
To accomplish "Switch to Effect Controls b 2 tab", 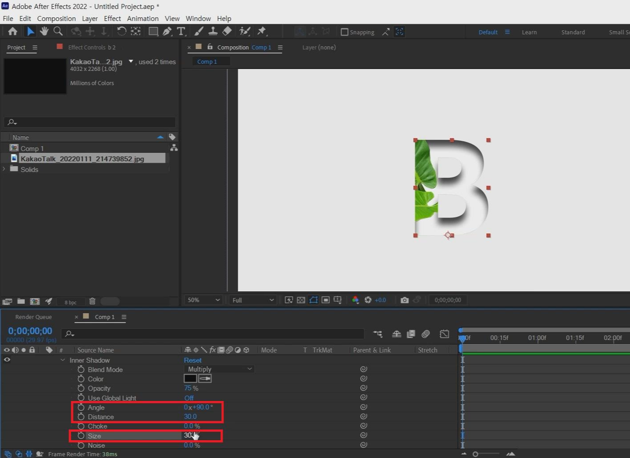I will [x=91, y=47].
